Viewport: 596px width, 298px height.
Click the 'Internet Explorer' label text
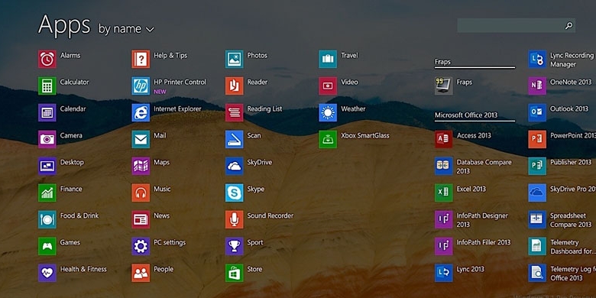tap(177, 109)
